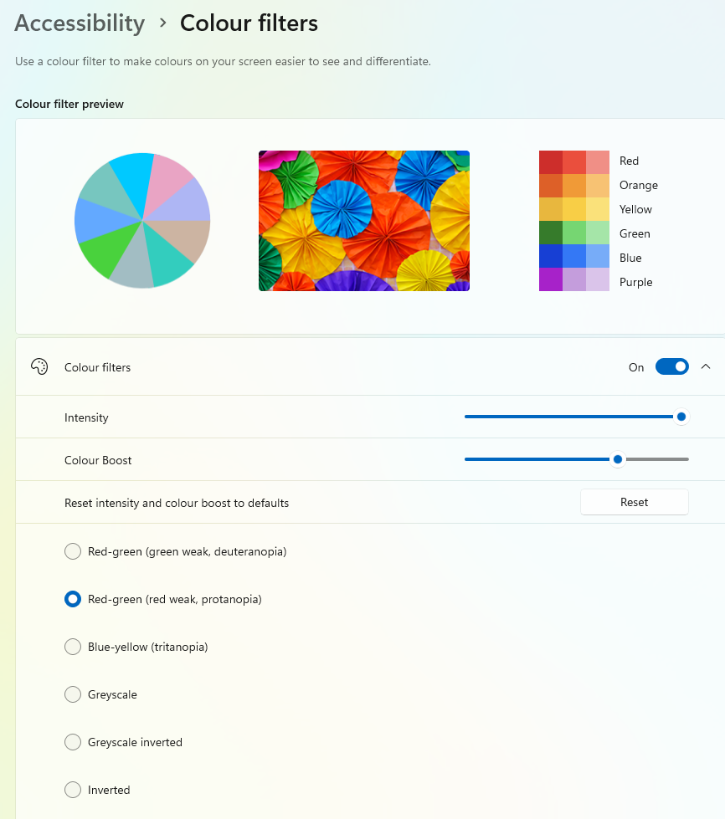
Task: Click the colour pie chart preview
Action: 142,221
